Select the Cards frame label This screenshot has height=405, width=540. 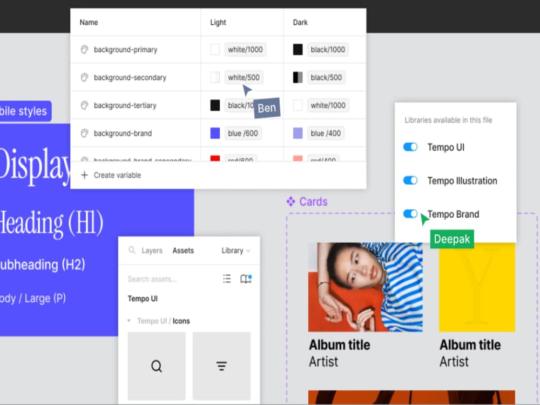pos(313,201)
